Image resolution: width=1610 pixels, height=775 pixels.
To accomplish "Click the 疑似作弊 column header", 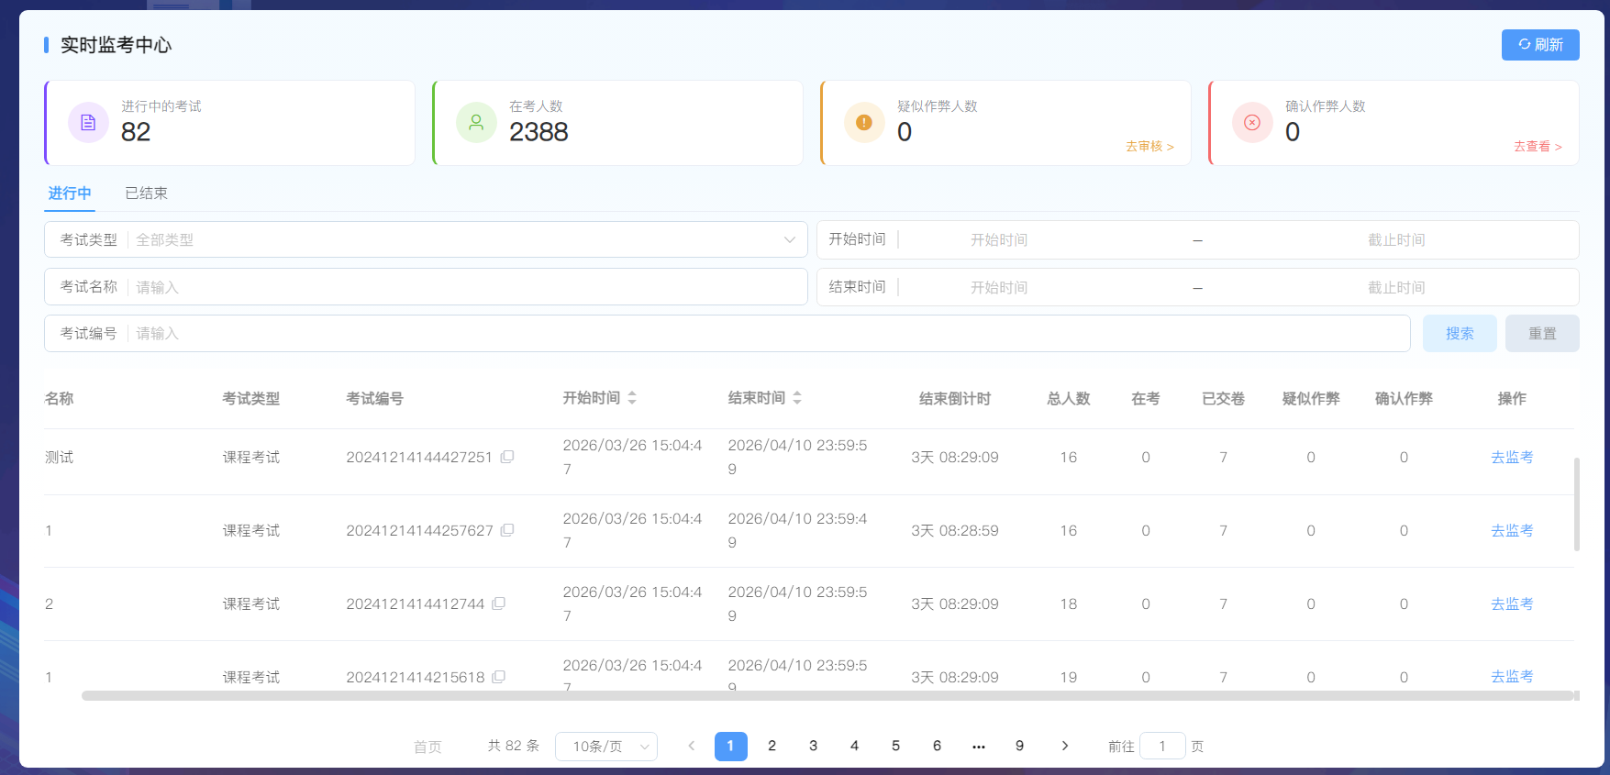I will pos(1311,399).
